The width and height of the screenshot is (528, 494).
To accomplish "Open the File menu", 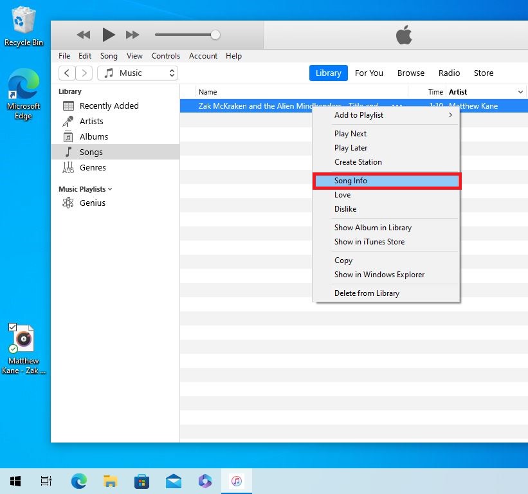I will 64,56.
